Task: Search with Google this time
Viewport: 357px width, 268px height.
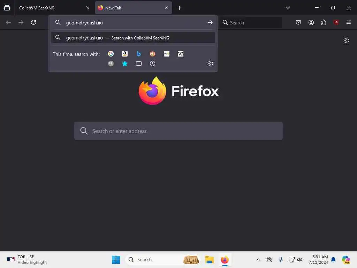Action: [111, 54]
